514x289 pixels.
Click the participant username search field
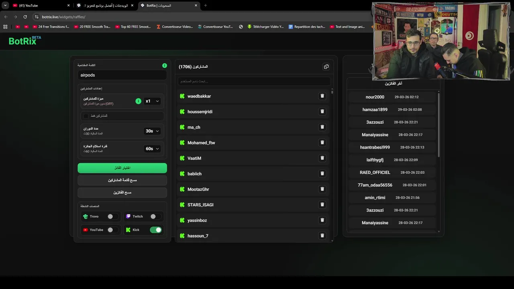(254, 81)
